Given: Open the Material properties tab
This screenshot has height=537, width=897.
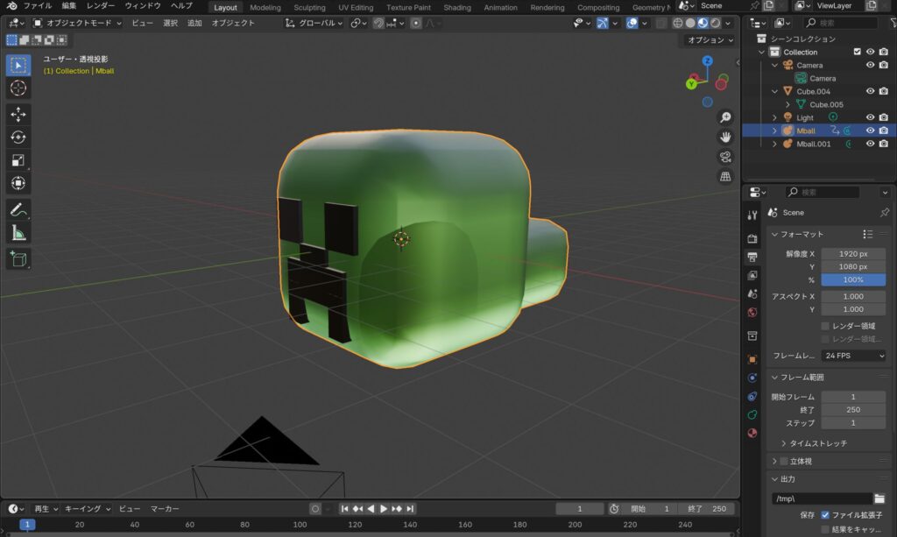Looking at the screenshot, I should [x=752, y=433].
